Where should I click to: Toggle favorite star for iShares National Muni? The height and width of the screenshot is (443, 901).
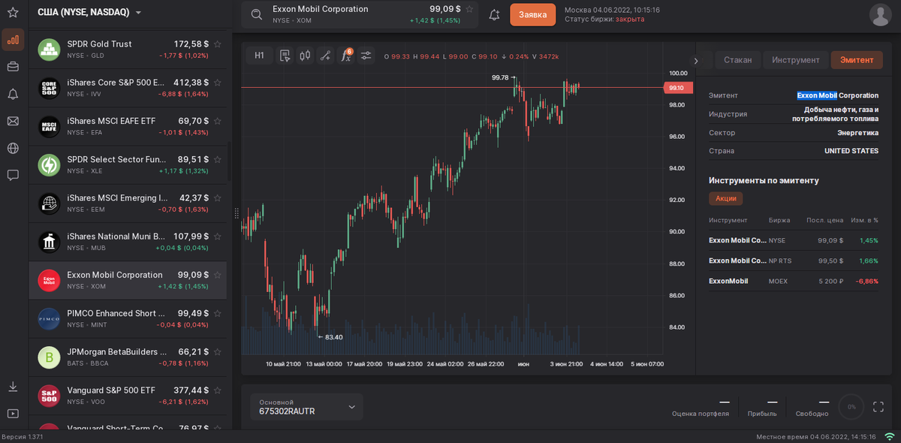pos(218,236)
